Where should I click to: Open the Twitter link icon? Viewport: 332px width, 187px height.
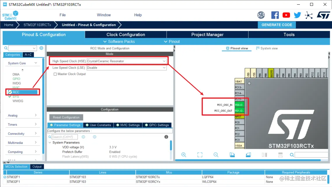(x=297, y=15)
